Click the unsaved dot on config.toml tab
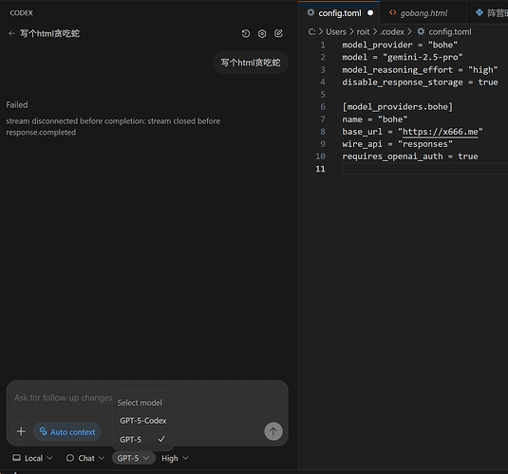 (x=370, y=13)
